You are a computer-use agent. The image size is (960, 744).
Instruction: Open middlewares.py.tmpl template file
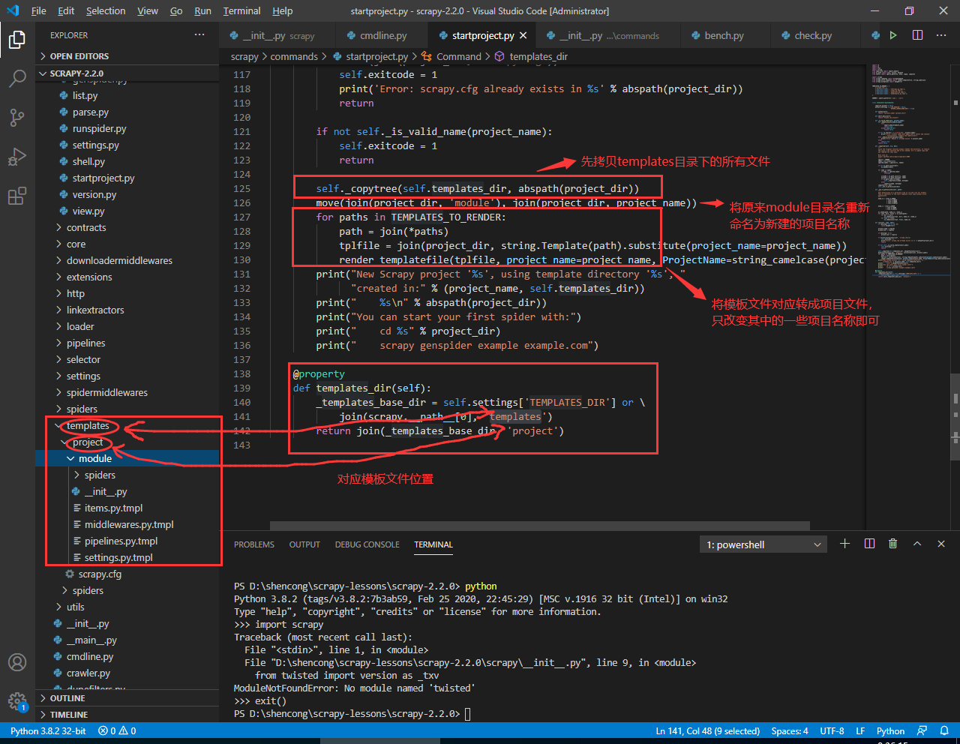point(129,524)
